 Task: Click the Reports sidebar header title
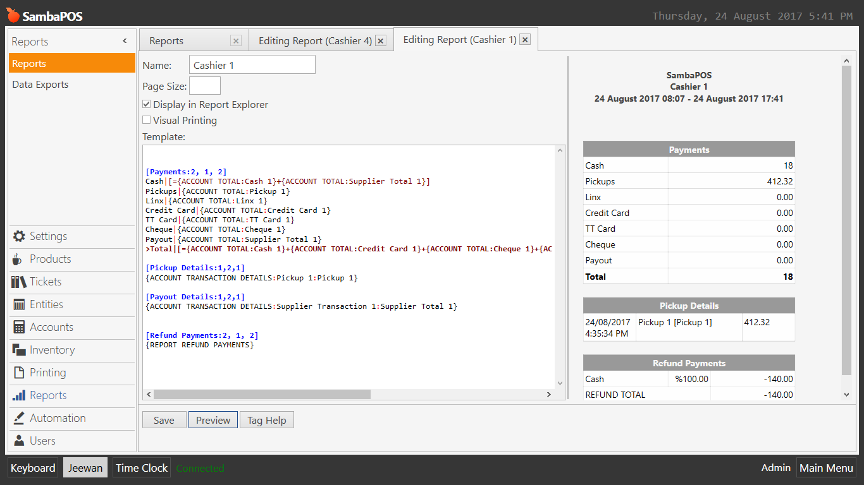tap(30, 42)
